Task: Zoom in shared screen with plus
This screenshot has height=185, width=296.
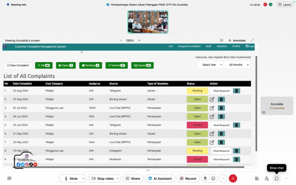Action: (139, 40)
